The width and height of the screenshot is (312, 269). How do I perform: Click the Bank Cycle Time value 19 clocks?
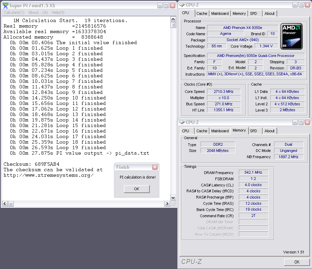point(253,210)
